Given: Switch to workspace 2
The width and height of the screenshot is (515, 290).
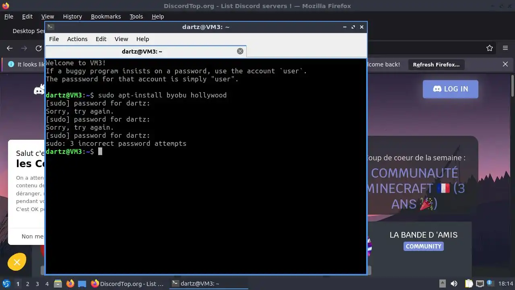Looking at the screenshot, I should (x=28, y=284).
